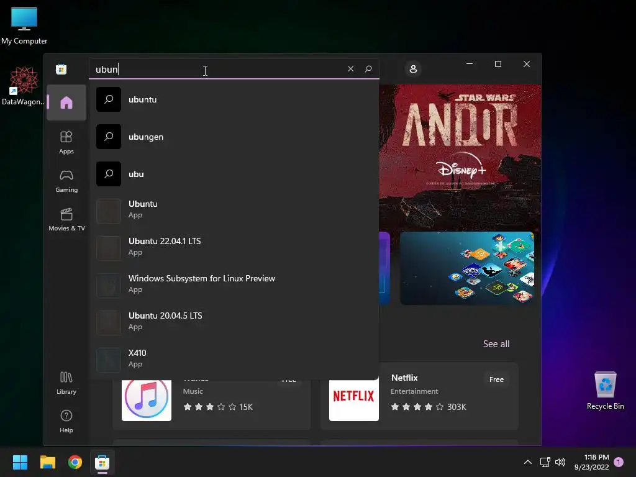
Task: Open the My Computer desktop icon
Action: click(24, 25)
